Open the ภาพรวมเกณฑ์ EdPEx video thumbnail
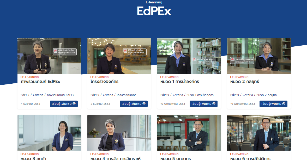 [x=49, y=56]
